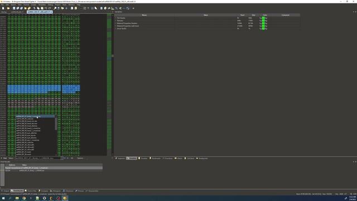Click the Redo arrow toolbar icon

pyautogui.click(x=50, y=8)
